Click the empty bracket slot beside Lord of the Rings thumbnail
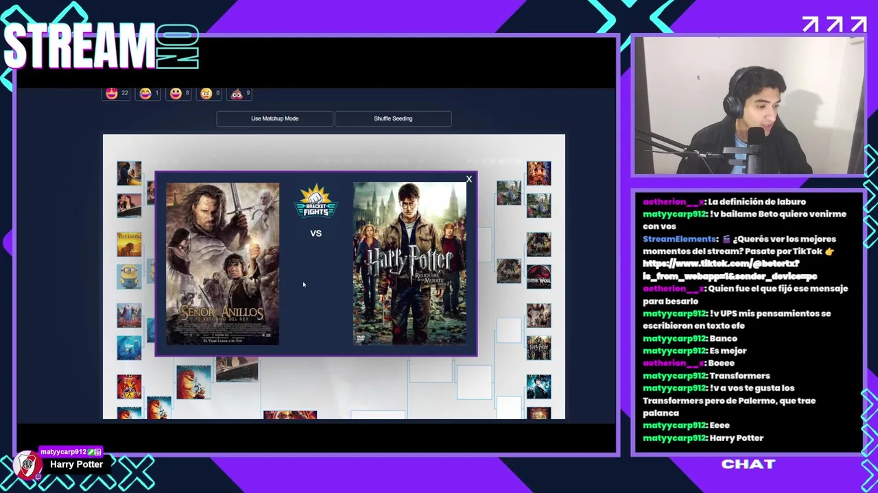The height and width of the screenshot is (493, 878). pyautogui.click(x=508, y=330)
